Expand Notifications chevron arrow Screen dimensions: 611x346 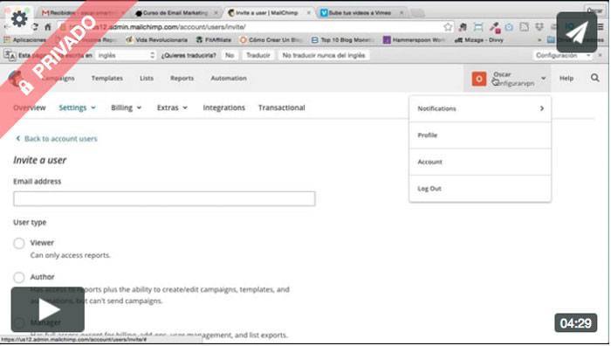point(542,108)
